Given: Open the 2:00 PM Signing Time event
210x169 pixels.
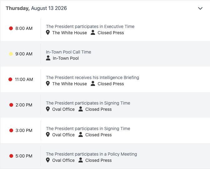Looking at the screenshot, I should pyautogui.click(x=88, y=103).
